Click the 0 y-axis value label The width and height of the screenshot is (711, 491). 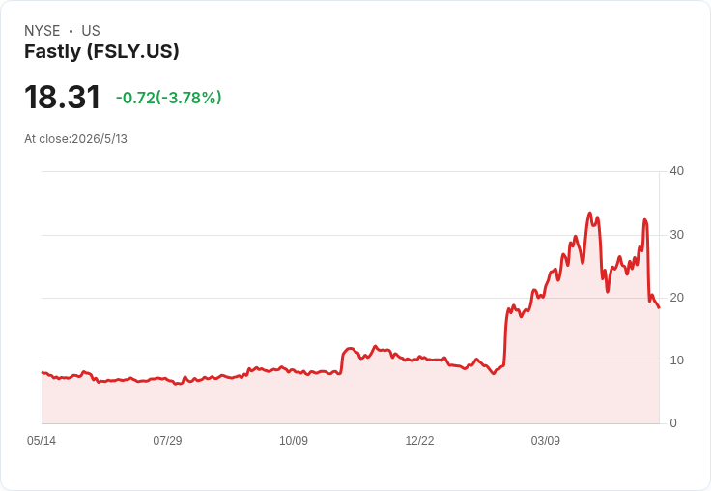673,423
